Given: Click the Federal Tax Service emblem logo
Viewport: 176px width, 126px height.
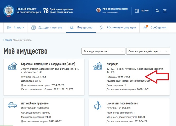Looking at the screenshot, I should (9, 11).
